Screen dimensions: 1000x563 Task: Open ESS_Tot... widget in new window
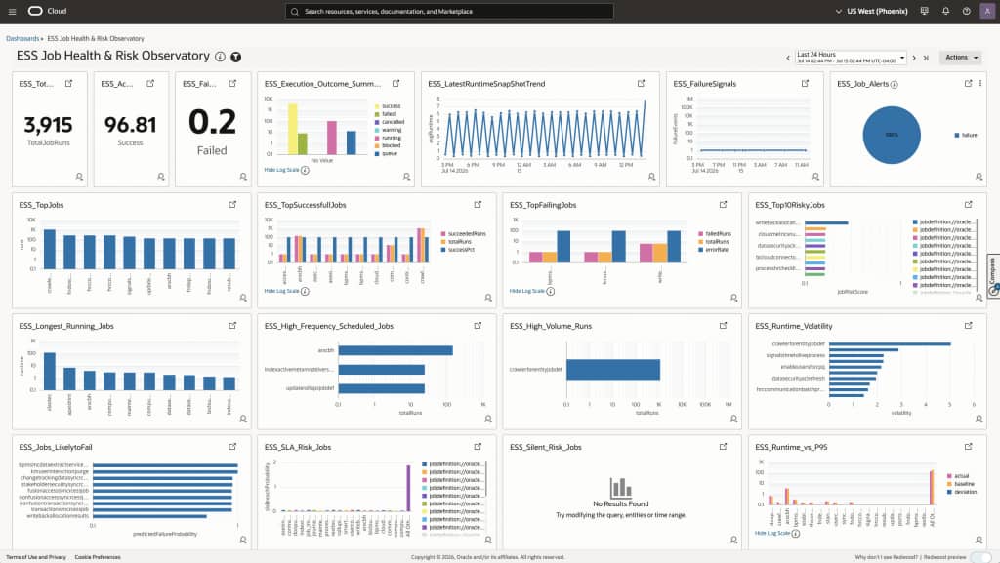coord(69,84)
